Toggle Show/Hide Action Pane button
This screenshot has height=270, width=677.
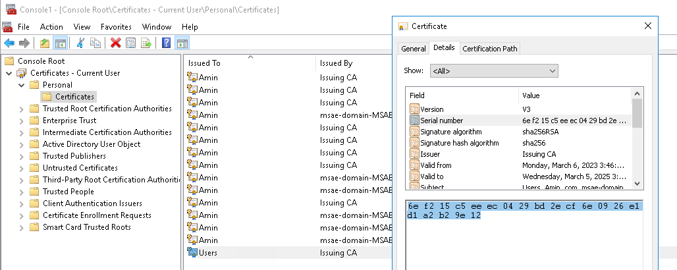[182, 43]
